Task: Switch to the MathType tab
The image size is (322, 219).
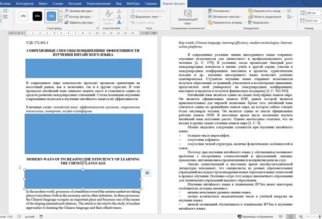Action: pyautogui.click(x=133, y=4)
